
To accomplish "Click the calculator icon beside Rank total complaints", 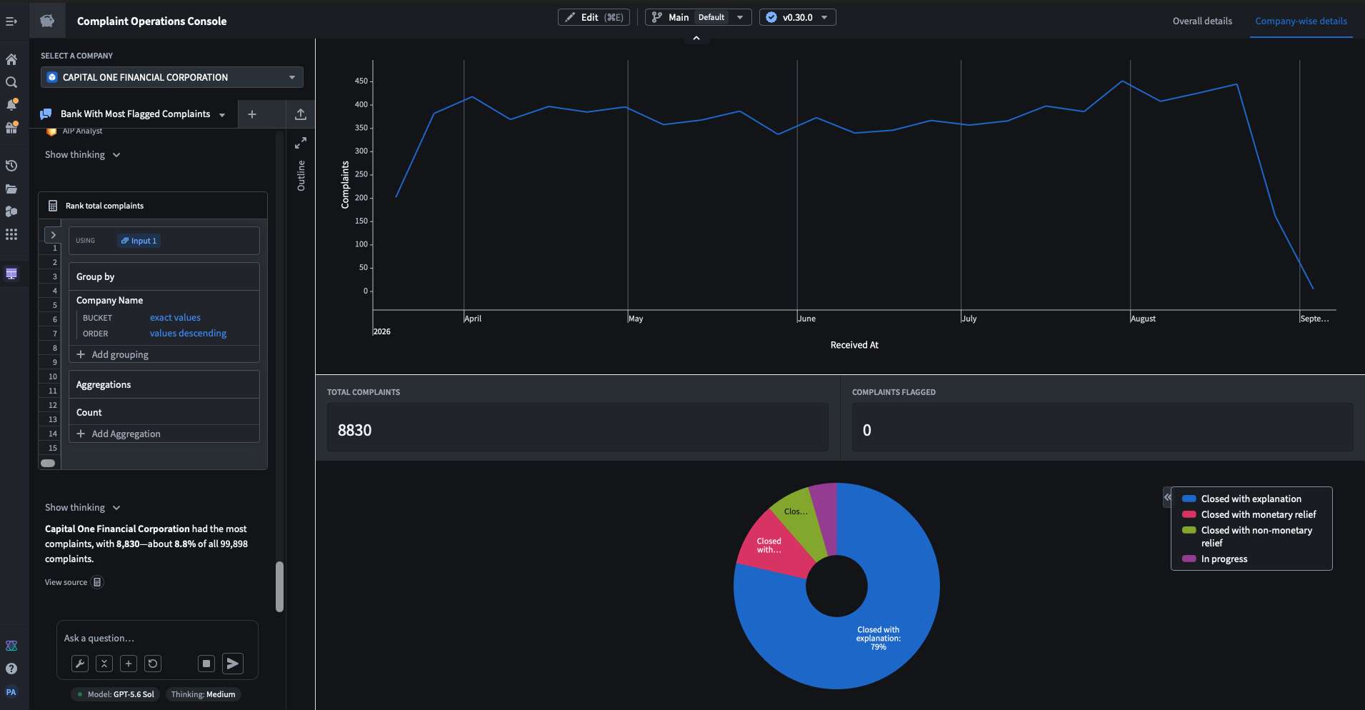I will 53,206.
